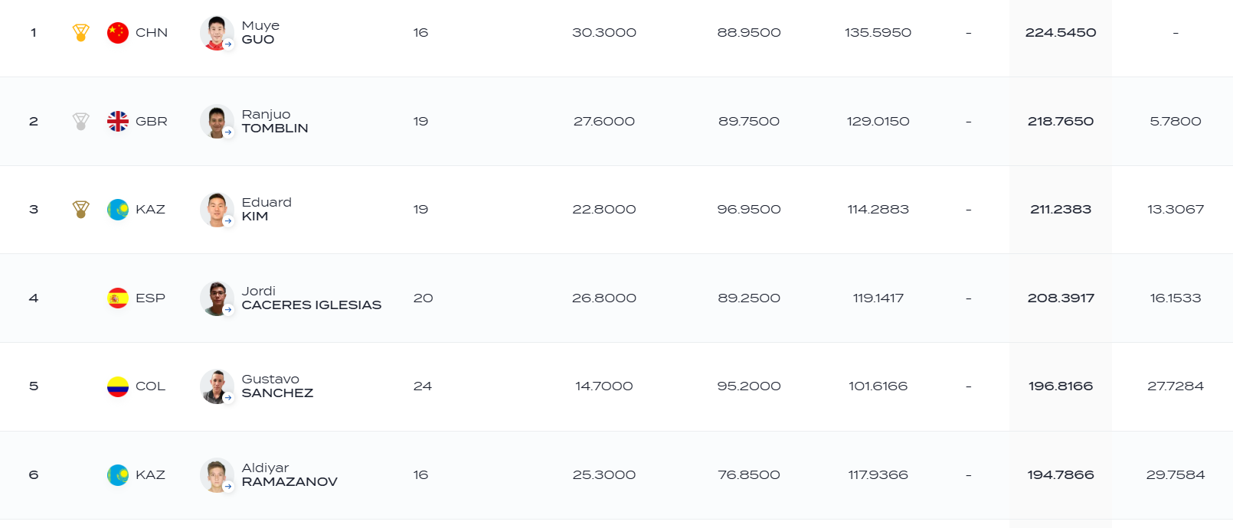Select total score 224.5450 cell
The image size is (1233, 528).
pos(1061,33)
